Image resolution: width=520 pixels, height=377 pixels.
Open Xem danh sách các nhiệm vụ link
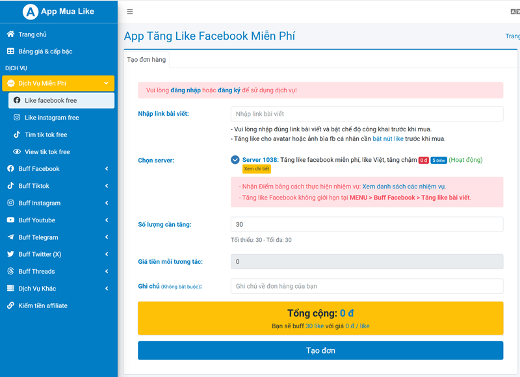404,187
